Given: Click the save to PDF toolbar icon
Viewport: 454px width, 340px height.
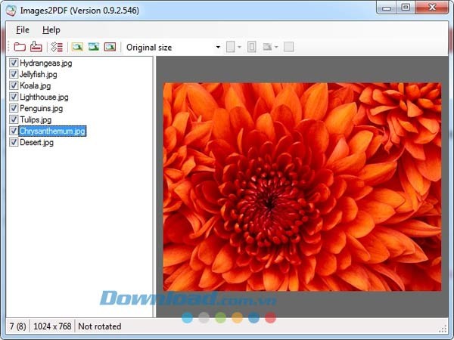Looking at the screenshot, I should [36, 47].
